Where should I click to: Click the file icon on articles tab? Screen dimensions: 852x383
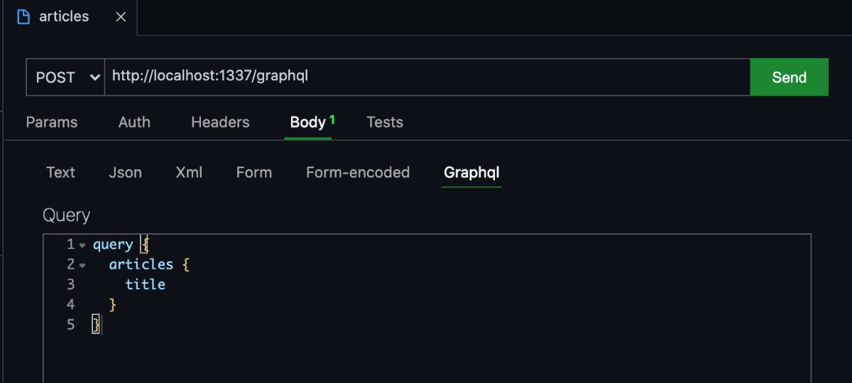(x=23, y=17)
